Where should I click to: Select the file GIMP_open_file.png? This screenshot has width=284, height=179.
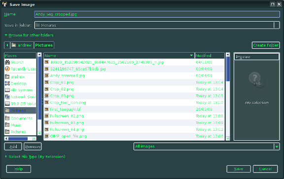tap(135, 136)
